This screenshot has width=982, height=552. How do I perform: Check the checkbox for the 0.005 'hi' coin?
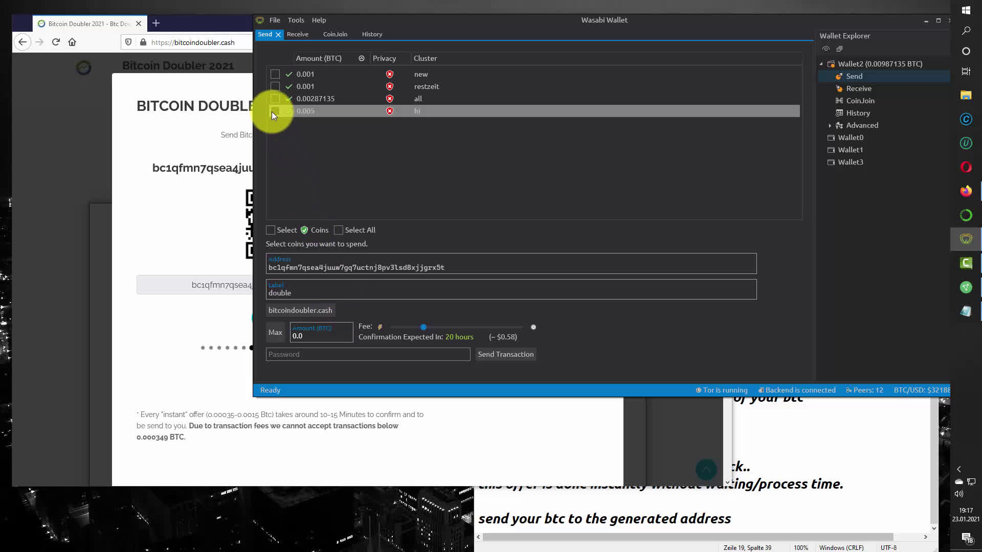[x=275, y=111]
